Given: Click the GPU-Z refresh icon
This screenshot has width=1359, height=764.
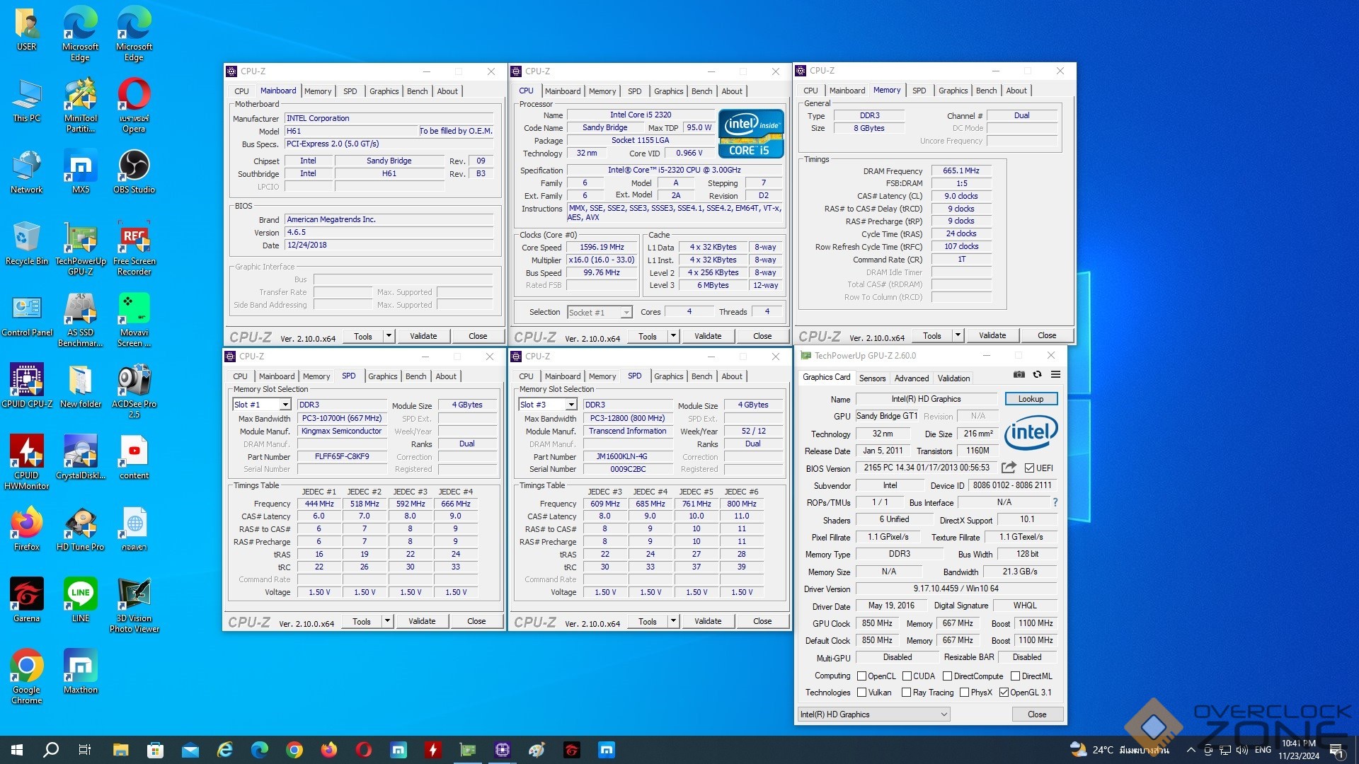Looking at the screenshot, I should [x=1037, y=374].
